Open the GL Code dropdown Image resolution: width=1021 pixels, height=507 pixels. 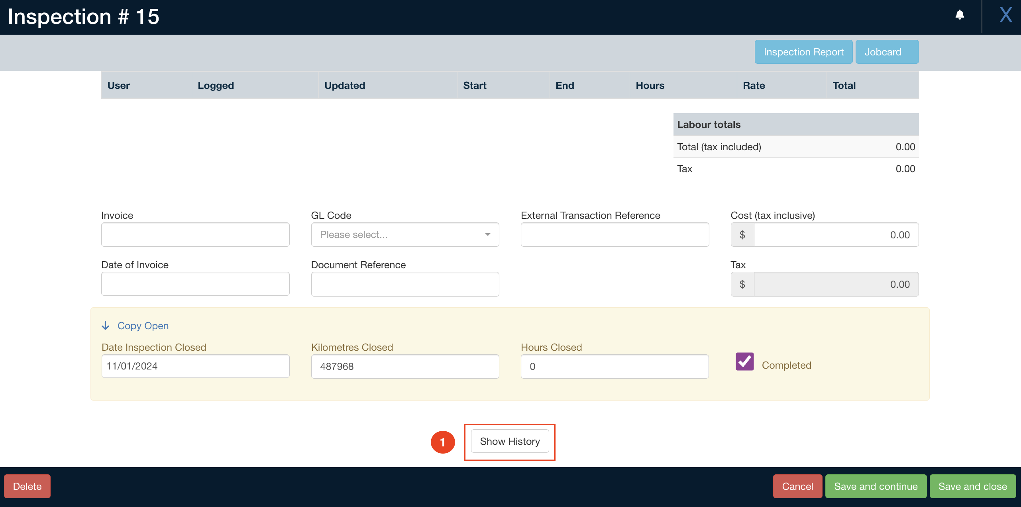tap(404, 235)
